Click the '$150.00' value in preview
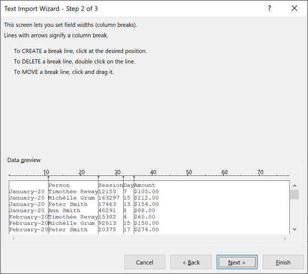 point(146,223)
